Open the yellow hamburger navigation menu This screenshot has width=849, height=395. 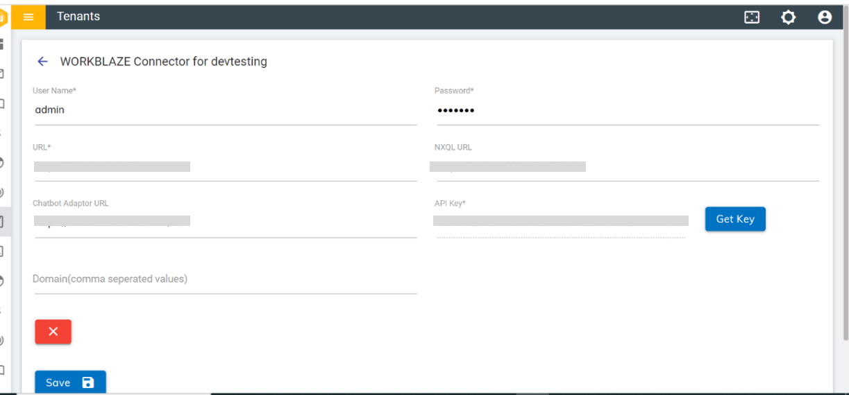click(x=28, y=17)
